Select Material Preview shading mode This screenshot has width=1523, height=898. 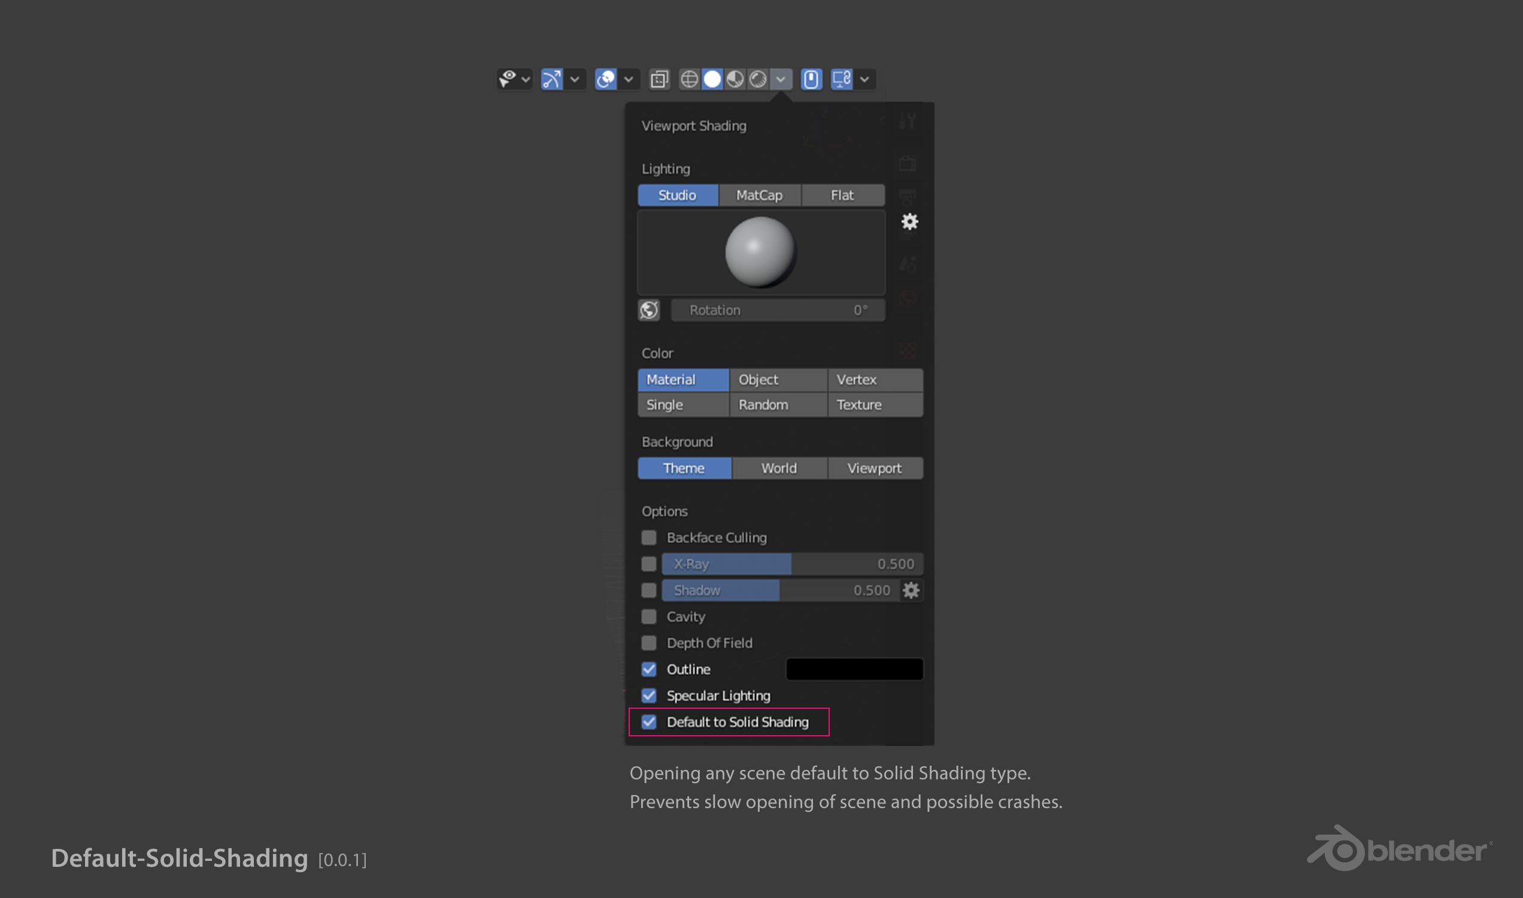tap(734, 79)
